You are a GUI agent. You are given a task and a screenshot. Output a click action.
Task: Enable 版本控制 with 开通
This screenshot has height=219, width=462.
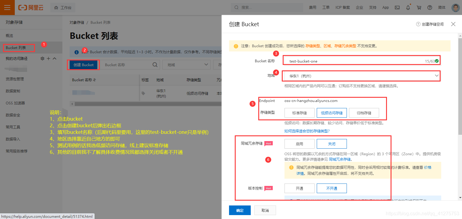pos(300,188)
